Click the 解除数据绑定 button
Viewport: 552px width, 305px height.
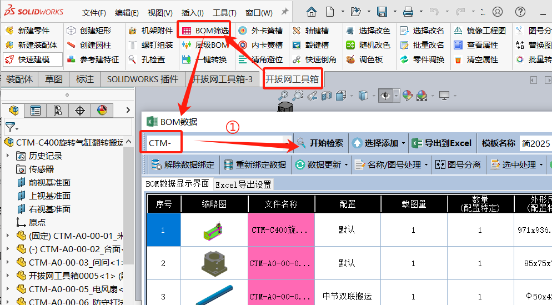[x=182, y=165]
